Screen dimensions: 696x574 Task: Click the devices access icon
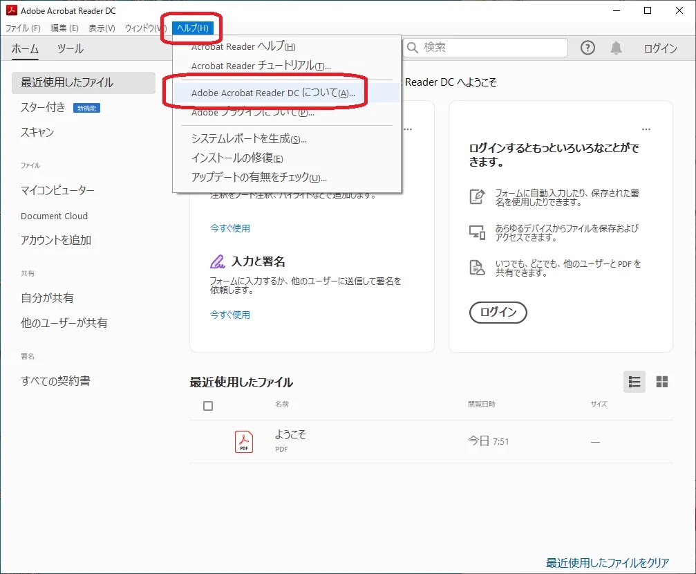coord(477,232)
